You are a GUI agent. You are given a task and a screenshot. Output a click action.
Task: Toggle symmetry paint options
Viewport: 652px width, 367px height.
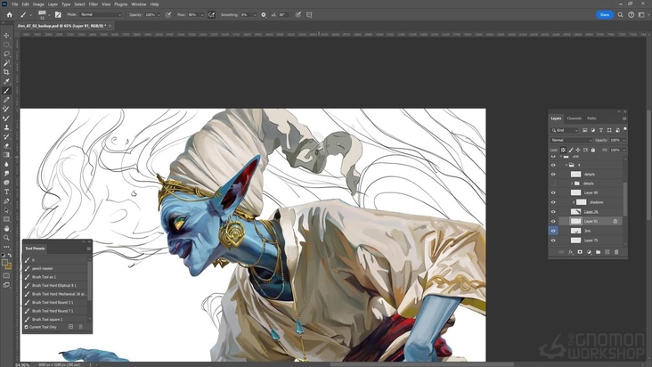[309, 14]
